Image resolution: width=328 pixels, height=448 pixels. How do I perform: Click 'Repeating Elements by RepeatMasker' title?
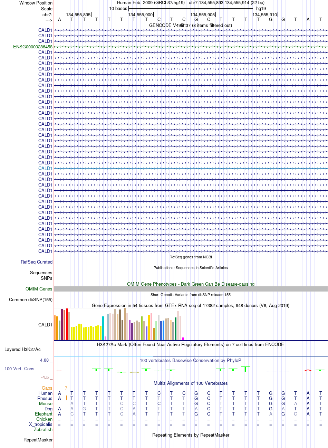[191, 435]
